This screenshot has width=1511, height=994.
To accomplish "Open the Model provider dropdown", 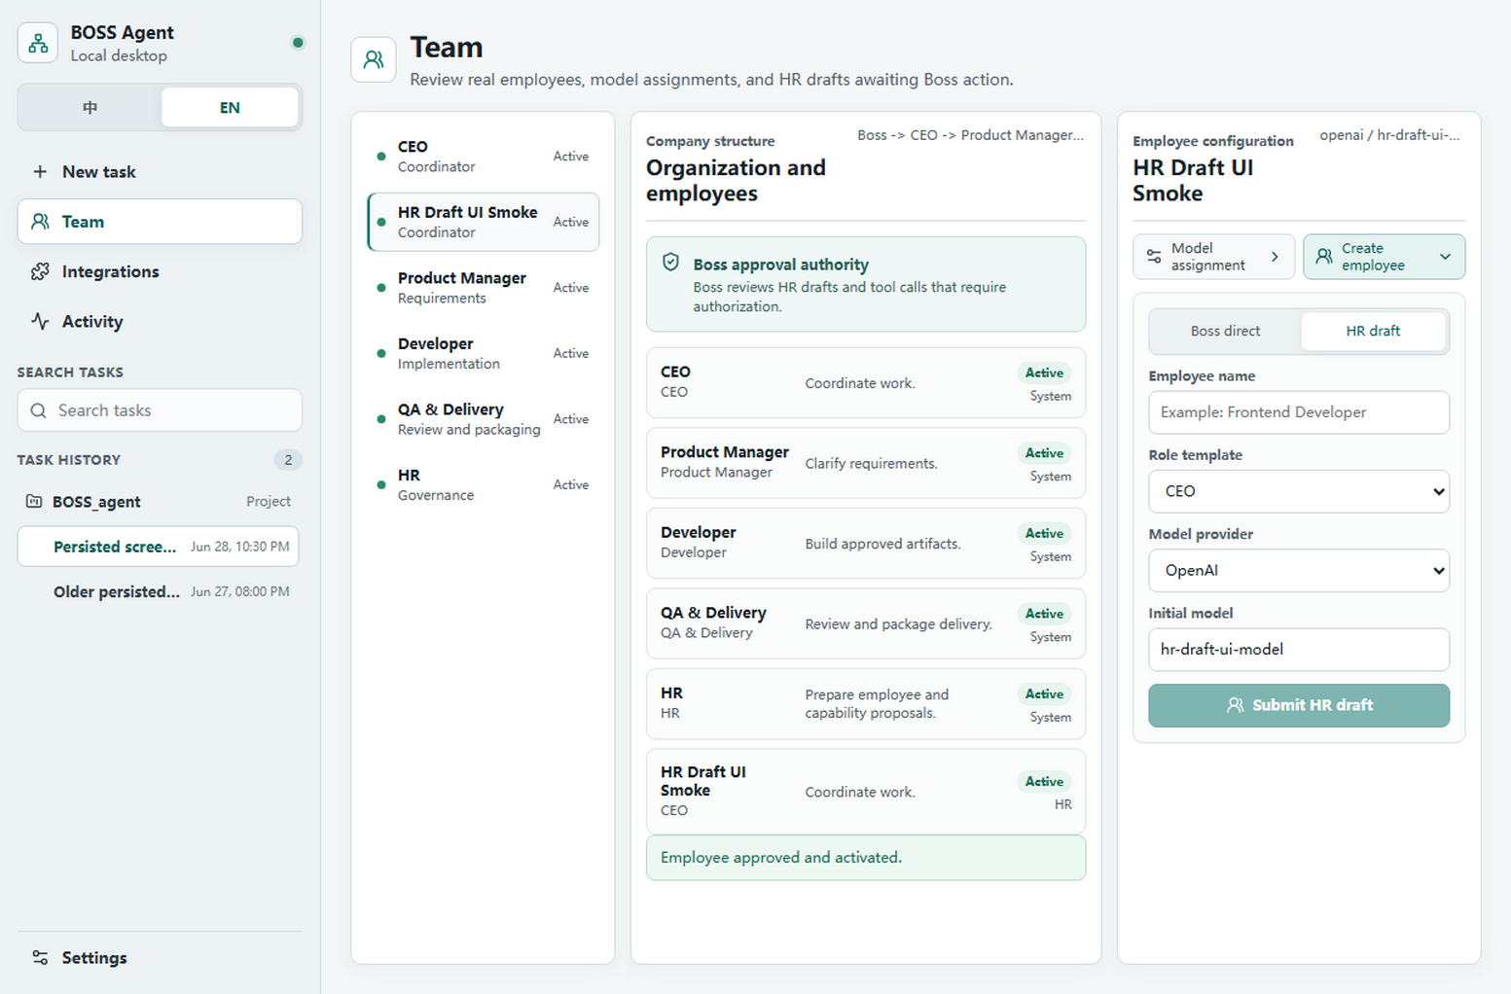I will (x=1299, y=571).
